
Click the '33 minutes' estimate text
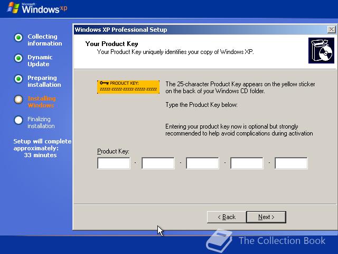coord(40,155)
